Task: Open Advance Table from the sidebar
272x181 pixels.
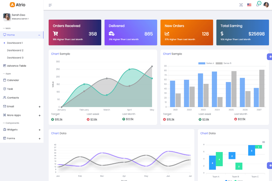Action: pos(17,66)
